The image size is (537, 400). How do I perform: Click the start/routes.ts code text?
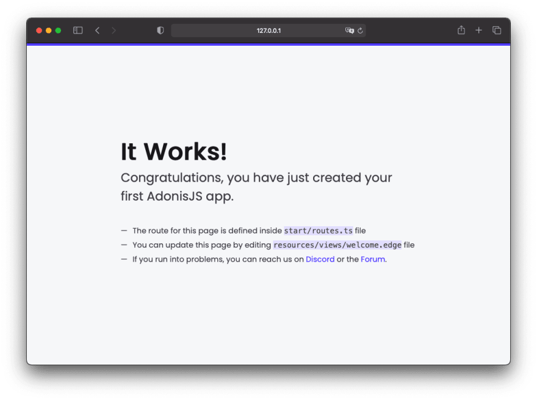click(318, 230)
